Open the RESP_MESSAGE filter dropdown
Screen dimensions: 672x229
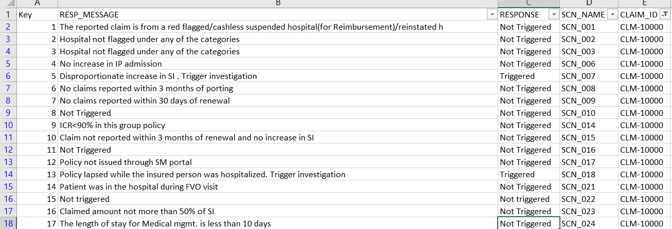click(x=492, y=15)
